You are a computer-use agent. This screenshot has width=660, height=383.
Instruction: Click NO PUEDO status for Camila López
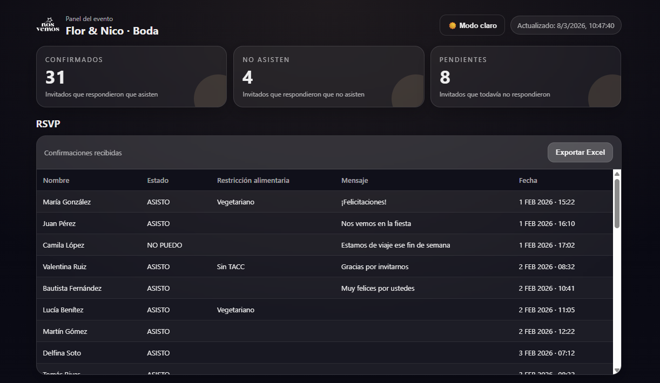click(x=164, y=245)
